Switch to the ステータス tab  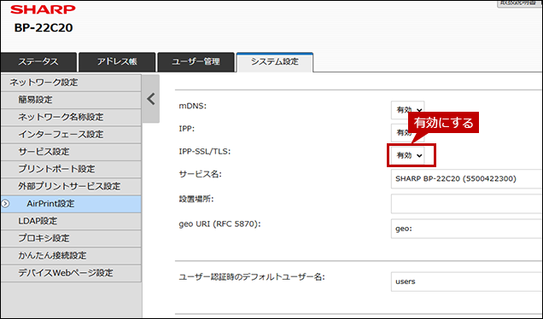pyautogui.click(x=38, y=62)
